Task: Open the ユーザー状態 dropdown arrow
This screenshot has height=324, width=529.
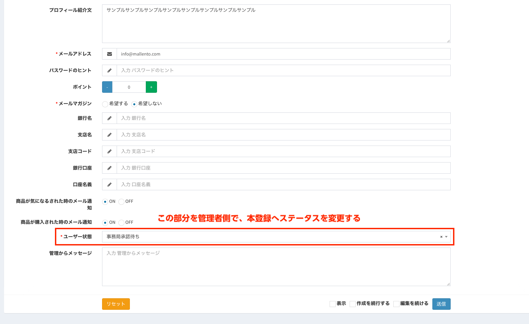Action: 447,237
